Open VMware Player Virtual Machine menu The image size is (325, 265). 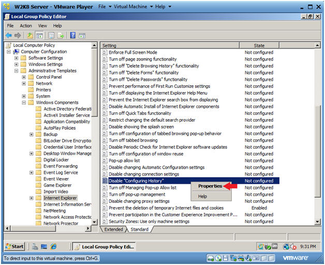tap(133, 7)
